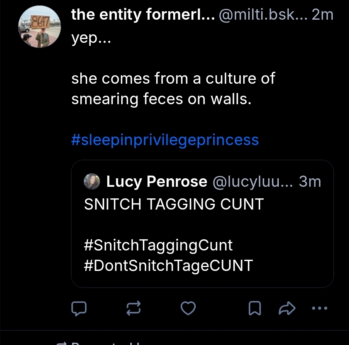Open the post's 2m timestamp
The image size is (349, 345).
[x=322, y=15]
